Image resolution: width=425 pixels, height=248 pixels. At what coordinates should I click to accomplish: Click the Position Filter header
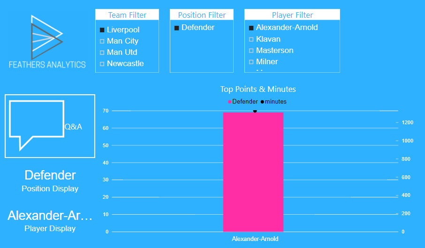coord(202,15)
